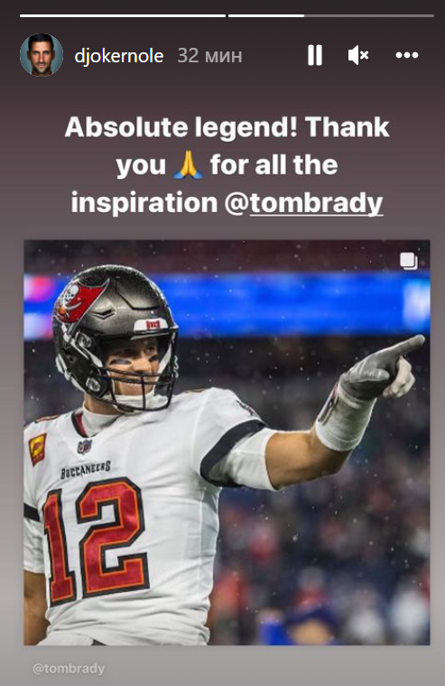Click the Absolute legend caption text
Screen dimensions: 445x686
(227, 165)
